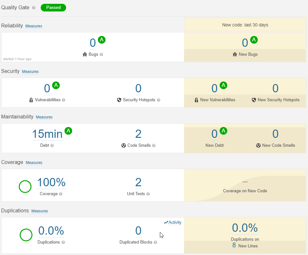Click the shield icon beside New Security Hotspots
This screenshot has width=308, height=255.
tap(254, 100)
